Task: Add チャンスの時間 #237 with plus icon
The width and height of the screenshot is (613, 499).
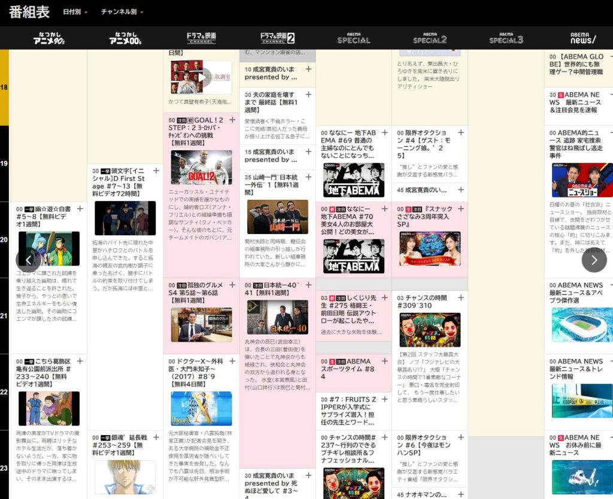Action: 385,437
